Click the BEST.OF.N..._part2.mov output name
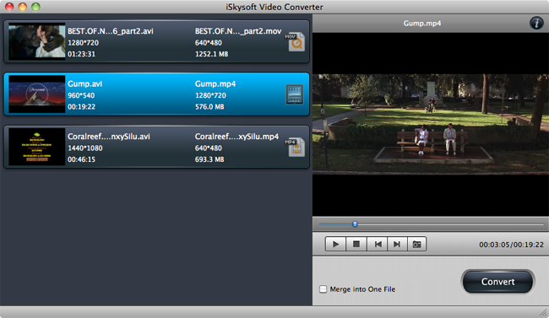Screen dimensions: 549x318 (238, 31)
